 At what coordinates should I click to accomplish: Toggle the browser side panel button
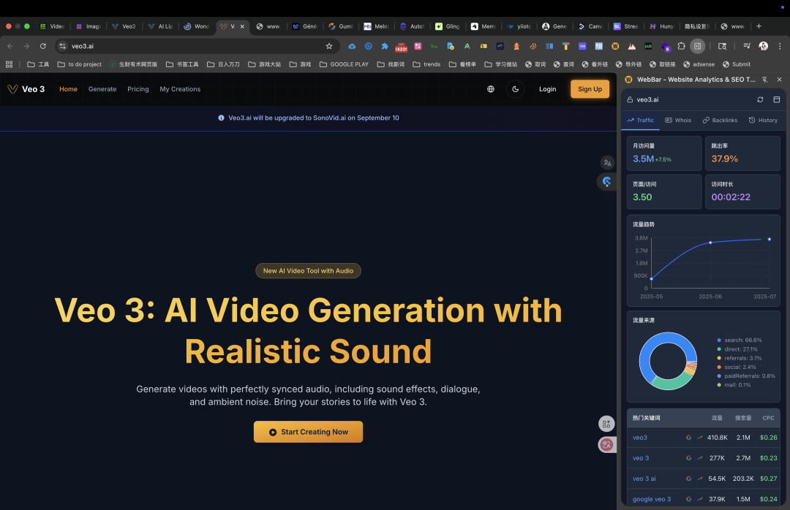click(x=697, y=46)
